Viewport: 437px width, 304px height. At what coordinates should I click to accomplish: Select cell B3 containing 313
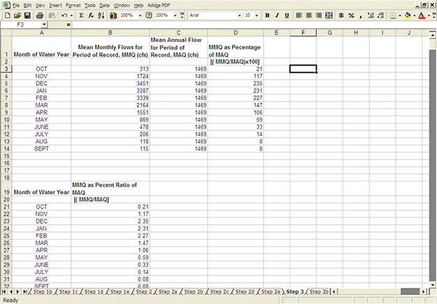tap(110, 68)
